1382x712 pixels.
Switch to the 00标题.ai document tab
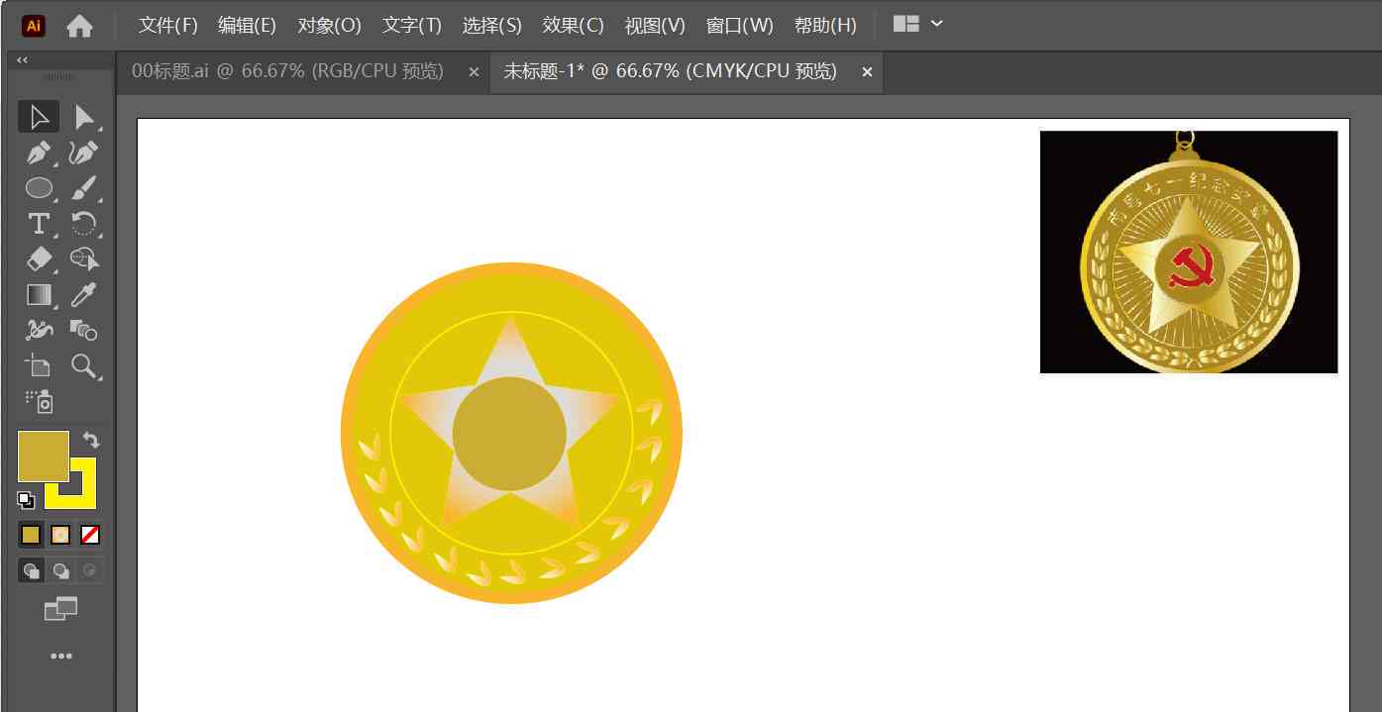(x=287, y=71)
